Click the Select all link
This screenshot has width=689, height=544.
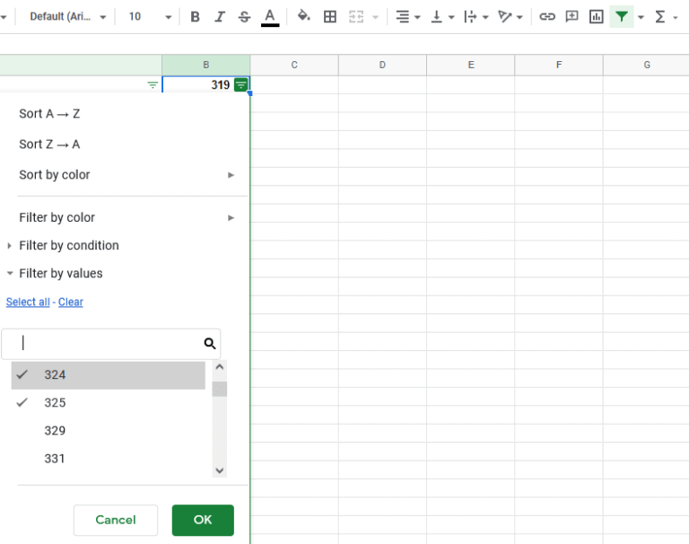tap(28, 303)
